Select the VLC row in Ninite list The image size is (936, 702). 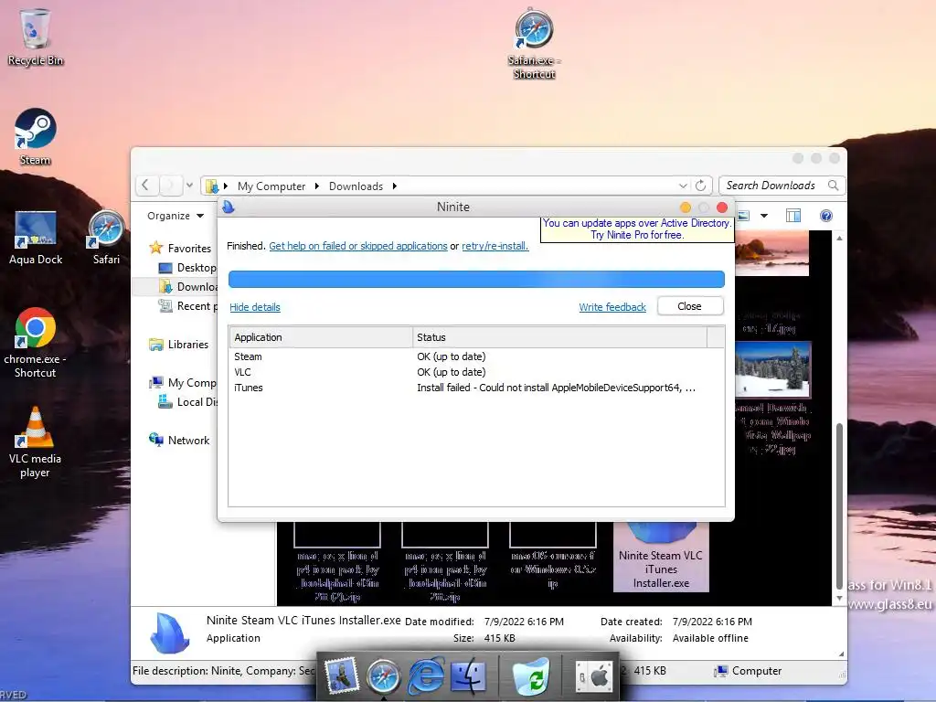pyautogui.click(x=476, y=372)
